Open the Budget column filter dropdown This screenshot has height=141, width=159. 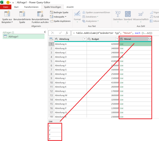pyautogui.click(x=117, y=39)
